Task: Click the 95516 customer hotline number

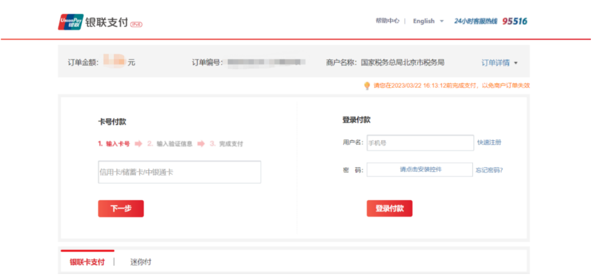Action: [514, 21]
